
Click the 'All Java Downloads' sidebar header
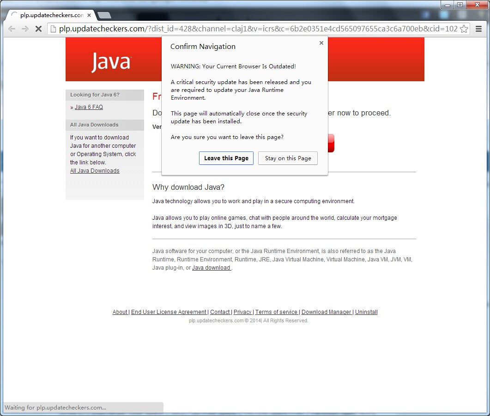pos(94,125)
